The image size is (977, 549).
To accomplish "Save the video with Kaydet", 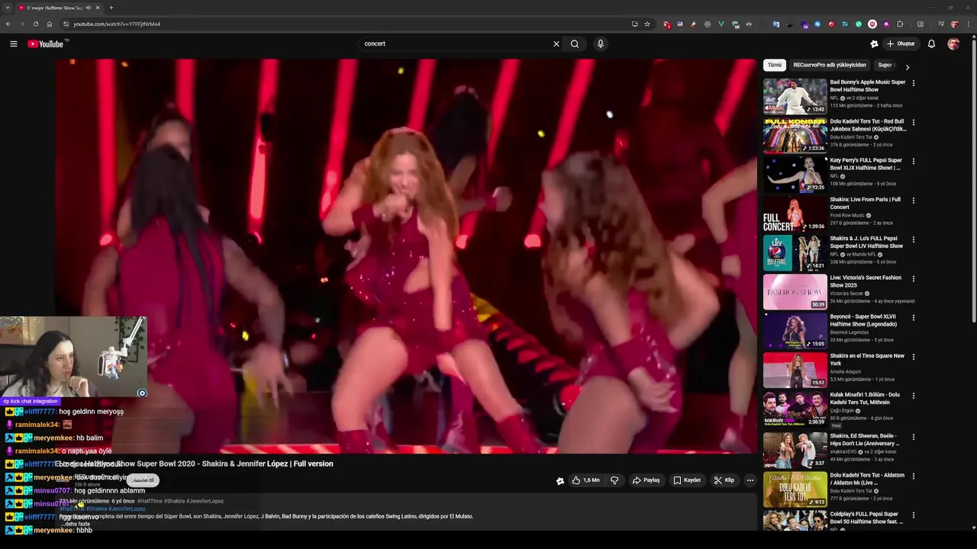I will pos(687,480).
